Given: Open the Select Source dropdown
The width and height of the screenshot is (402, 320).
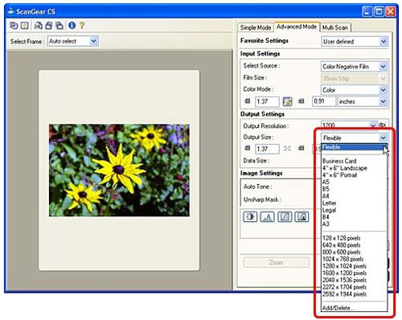Looking at the screenshot, I should click(x=355, y=67).
